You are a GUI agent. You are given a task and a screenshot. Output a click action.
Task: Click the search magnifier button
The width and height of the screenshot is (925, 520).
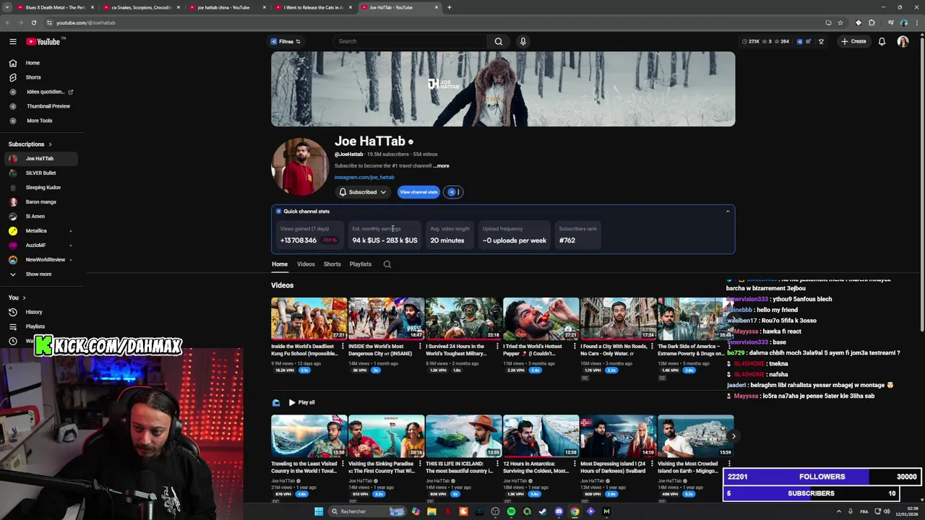498,41
